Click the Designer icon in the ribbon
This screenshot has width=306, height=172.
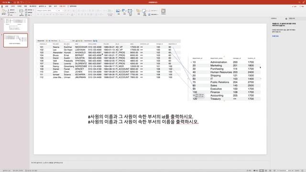(x=164, y=11)
